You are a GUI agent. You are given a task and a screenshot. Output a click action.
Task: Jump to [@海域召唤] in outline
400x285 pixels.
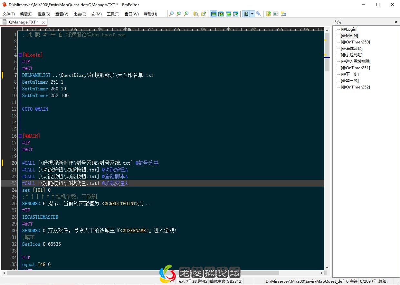pyautogui.click(x=351, y=49)
